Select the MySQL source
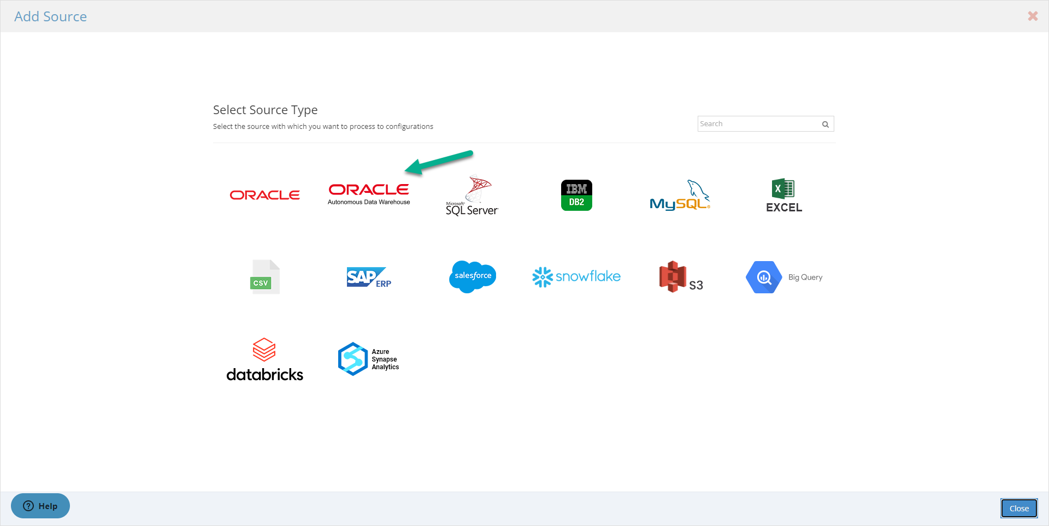Image resolution: width=1049 pixels, height=526 pixels. (680, 195)
